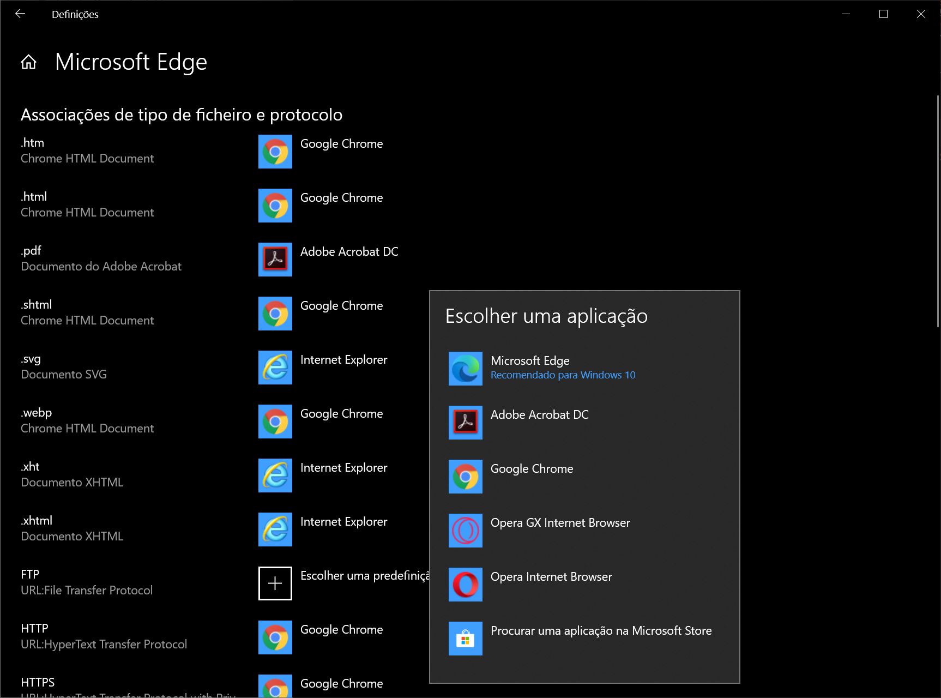Click the Adobe Acrobat icon for .pdf
The height and width of the screenshot is (698, 941).
click(275, 260)
